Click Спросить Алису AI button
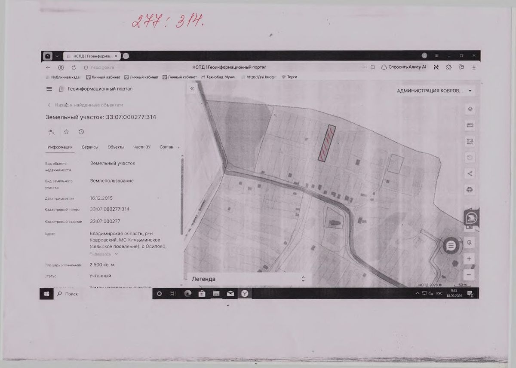516x368 pixels. [403, 67]
